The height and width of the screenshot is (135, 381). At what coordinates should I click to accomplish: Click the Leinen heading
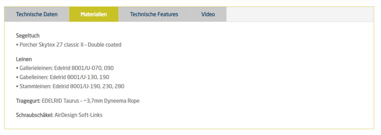click(x=24, y=59)
